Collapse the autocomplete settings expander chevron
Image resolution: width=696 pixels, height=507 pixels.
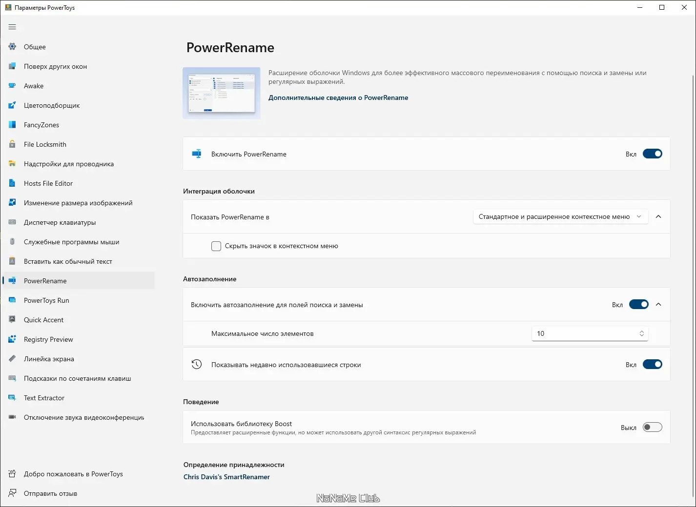point(658,305)
